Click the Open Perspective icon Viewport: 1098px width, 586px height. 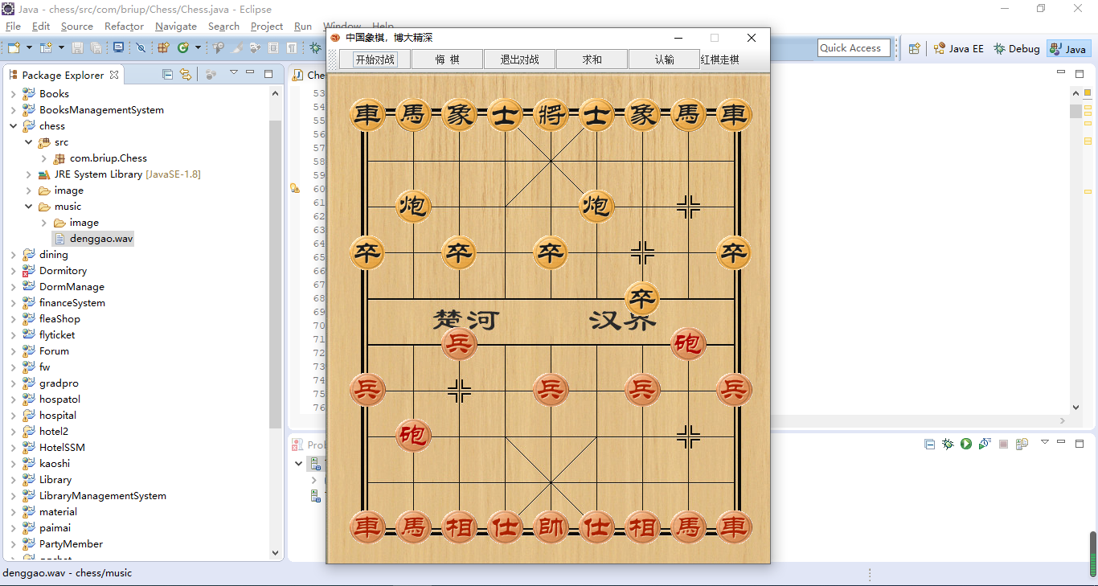914,48
